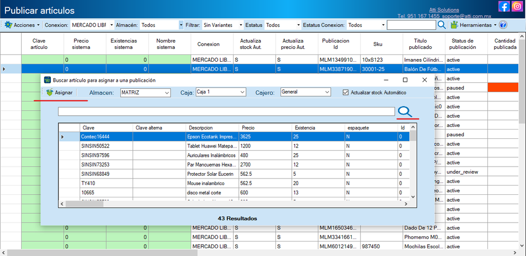
Task: Expand the Conexion MERCADO LIBRE dropdown
Action: 111,25
